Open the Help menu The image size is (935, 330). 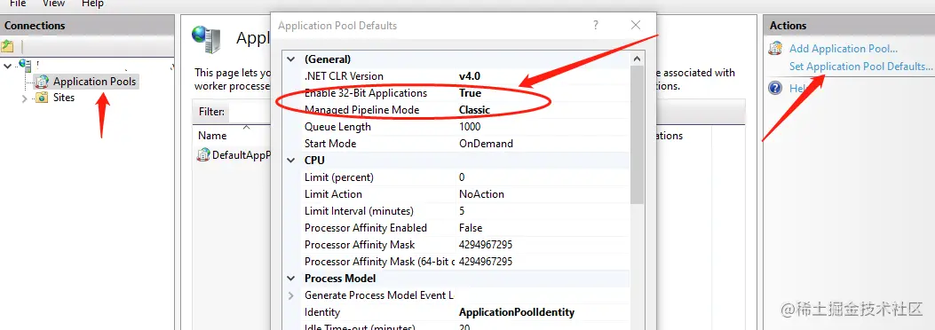tap(92, 4)
